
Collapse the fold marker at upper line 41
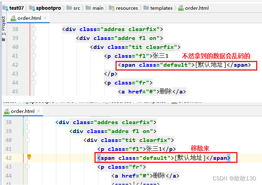point(34,56)
